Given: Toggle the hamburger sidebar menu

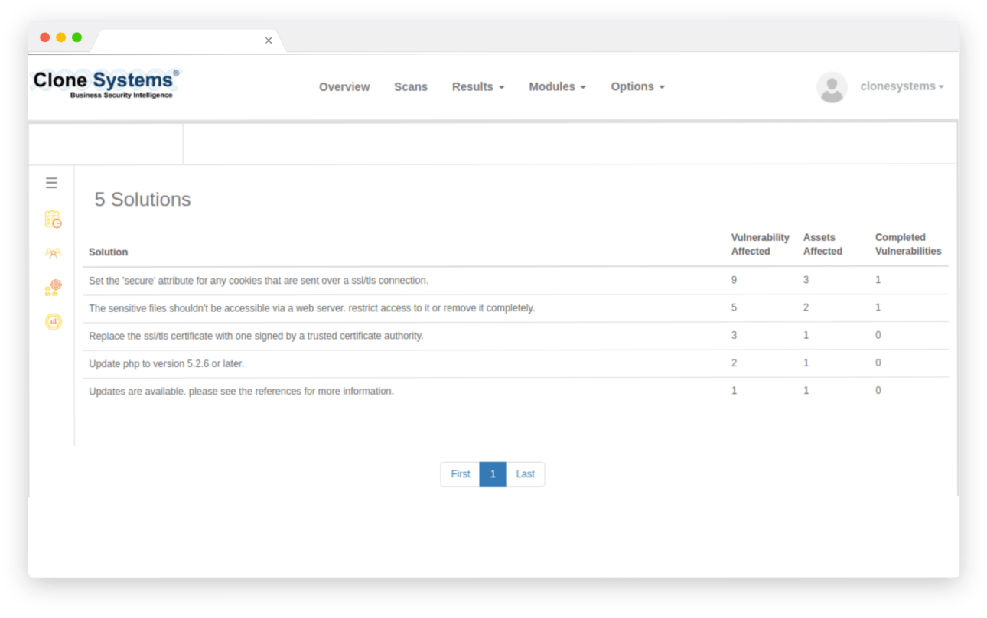Looking at the screenshot, I should 51,183.
